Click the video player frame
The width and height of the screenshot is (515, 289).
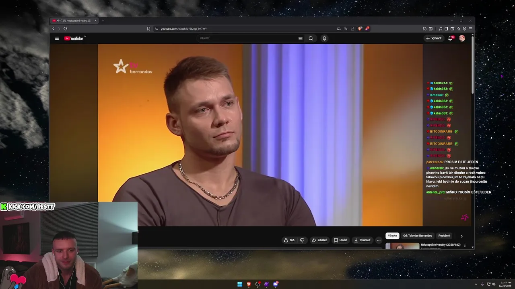coord(260,135)
